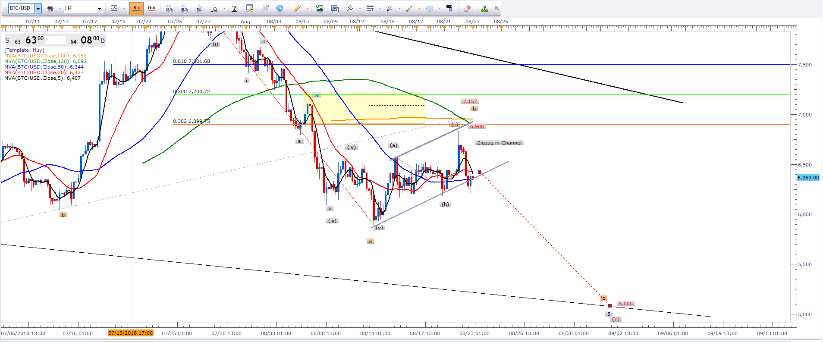Select the eraser tool in toolbar
Viewport: 823px width, 342px height.
point(467,8)
